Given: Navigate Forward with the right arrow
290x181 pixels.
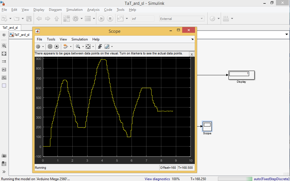Looking at the screenshot, I should (x=48, y=19).
